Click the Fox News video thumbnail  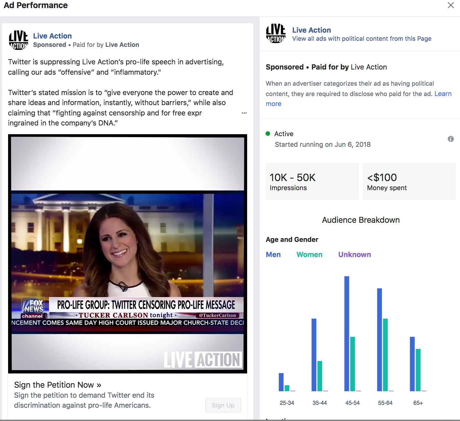point(128,254)
